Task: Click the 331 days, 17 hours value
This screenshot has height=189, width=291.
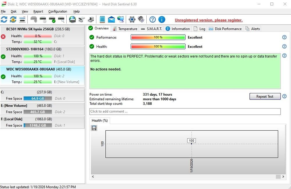Action: click(x=157, y=94)
